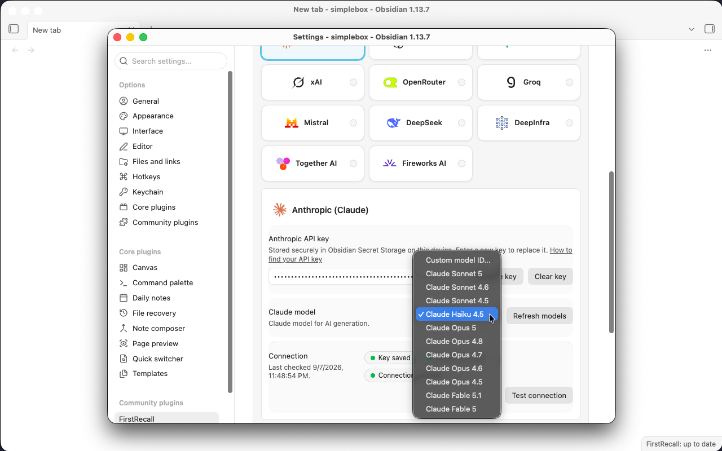Pick Claude Sonnet 4.6 in dropdown
This screenshot has height=451, width=722.
tap(457, 288)
